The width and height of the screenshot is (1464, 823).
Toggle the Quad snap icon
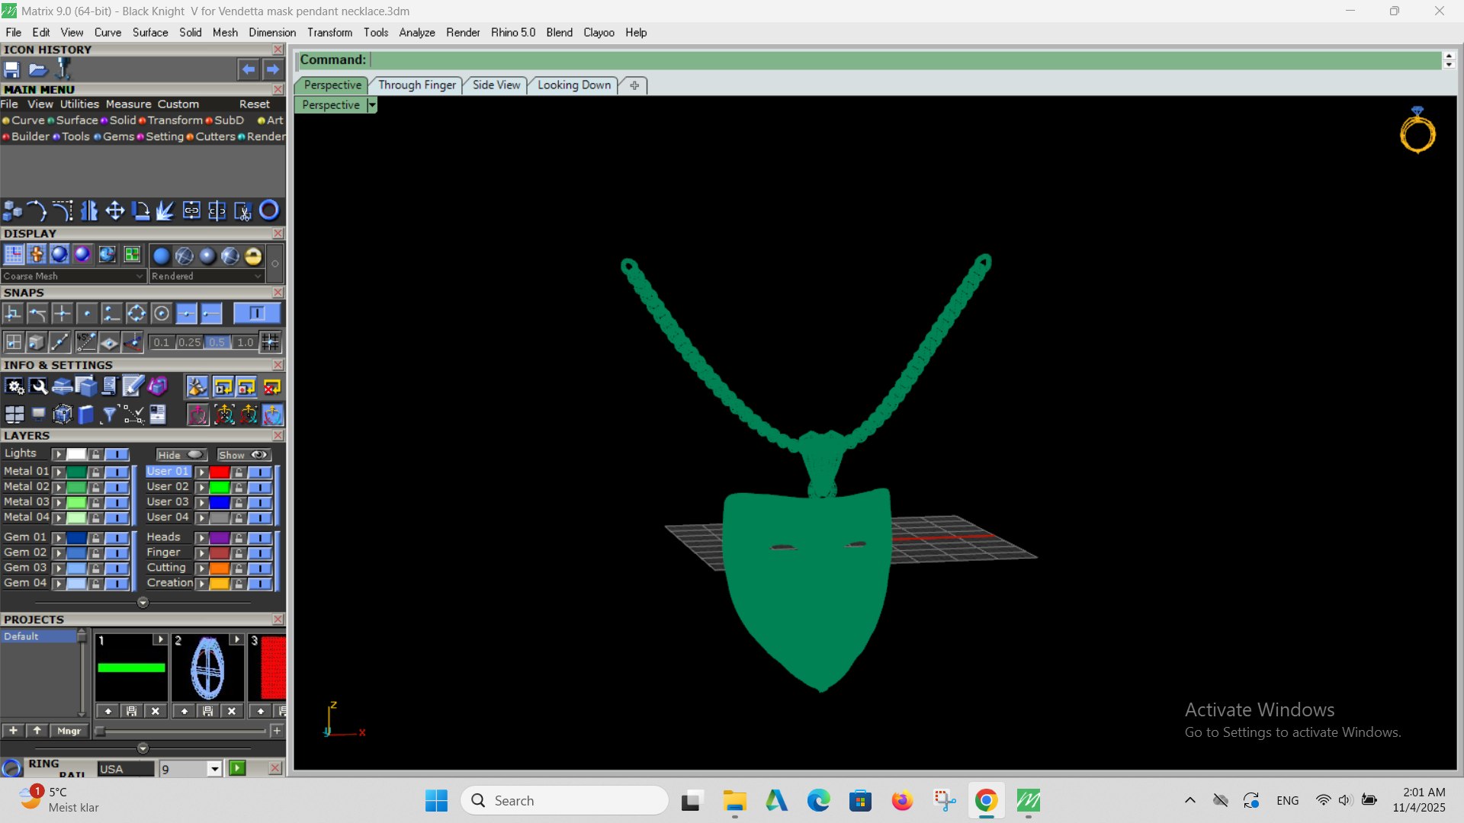pos(136,313)
